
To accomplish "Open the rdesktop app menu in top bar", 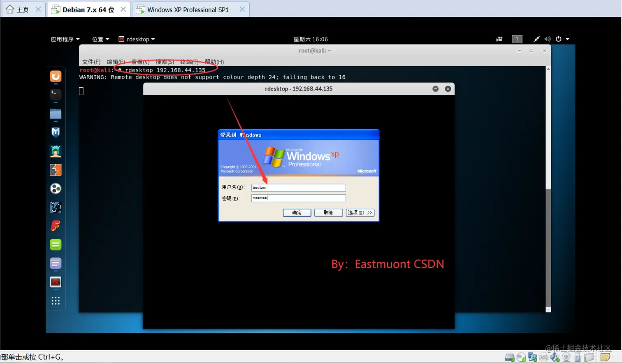I will coord(137,39).
